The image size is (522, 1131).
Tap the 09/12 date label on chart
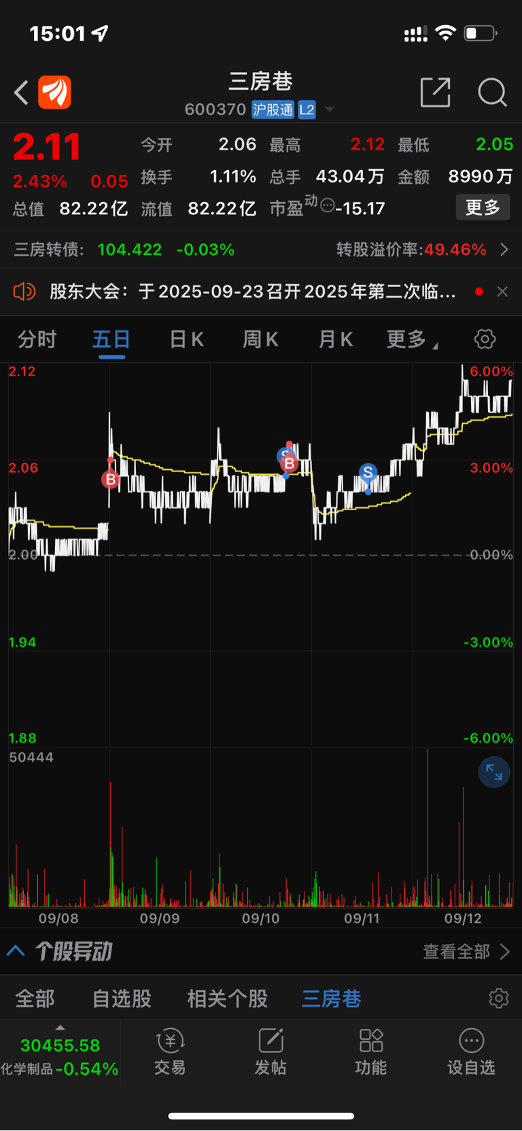click(x=463, y=918)
